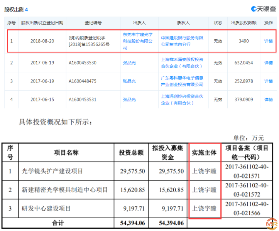This screenshot has width=279, height=231.
Task: Click the 状态 column header
Action: (x=218, y=23)
